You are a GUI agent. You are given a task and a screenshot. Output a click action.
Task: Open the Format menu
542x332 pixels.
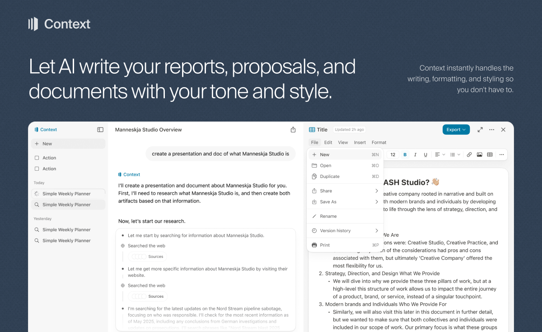pos(379,142)
